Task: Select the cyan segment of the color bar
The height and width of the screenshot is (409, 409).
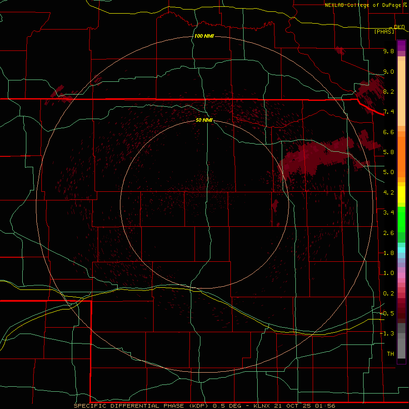Action: [x=401, y=250]
